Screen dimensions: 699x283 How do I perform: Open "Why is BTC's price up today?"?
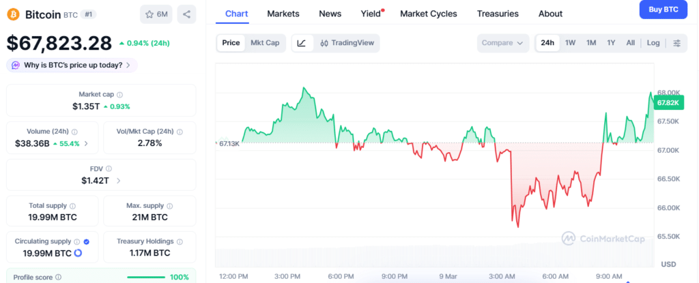click(72, 65)
